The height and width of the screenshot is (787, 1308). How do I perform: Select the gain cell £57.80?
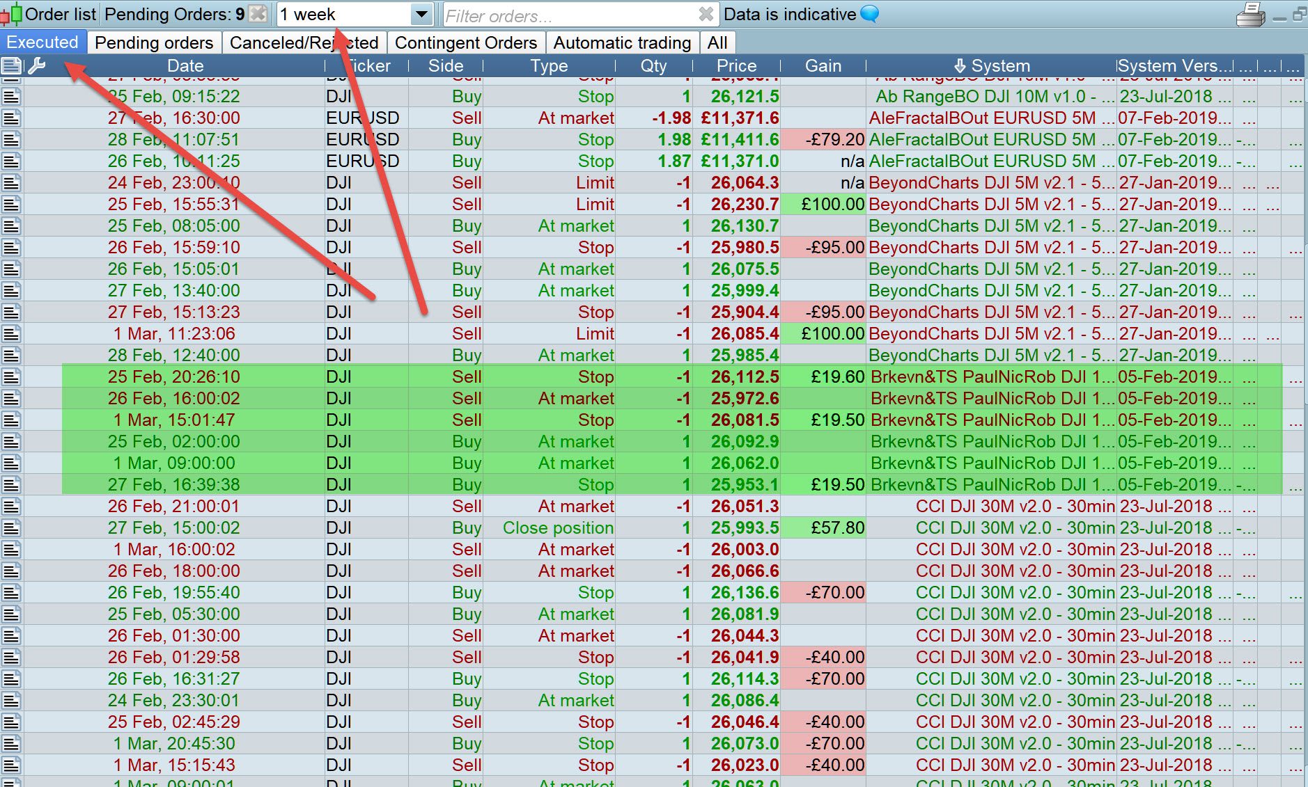(x=823, y=527)
